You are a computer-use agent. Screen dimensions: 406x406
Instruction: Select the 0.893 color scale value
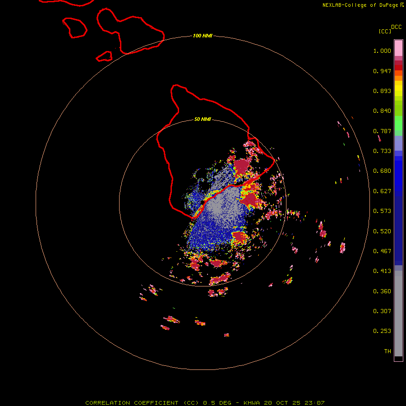(382, 91)
